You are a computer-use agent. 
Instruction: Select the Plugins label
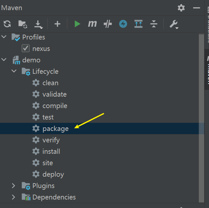(x=43, y=186)
